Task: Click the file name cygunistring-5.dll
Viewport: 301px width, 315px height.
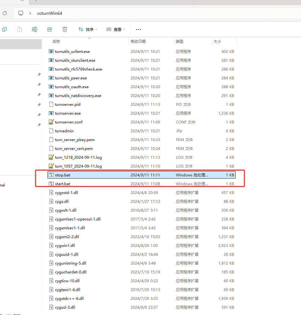Action: 70,263
